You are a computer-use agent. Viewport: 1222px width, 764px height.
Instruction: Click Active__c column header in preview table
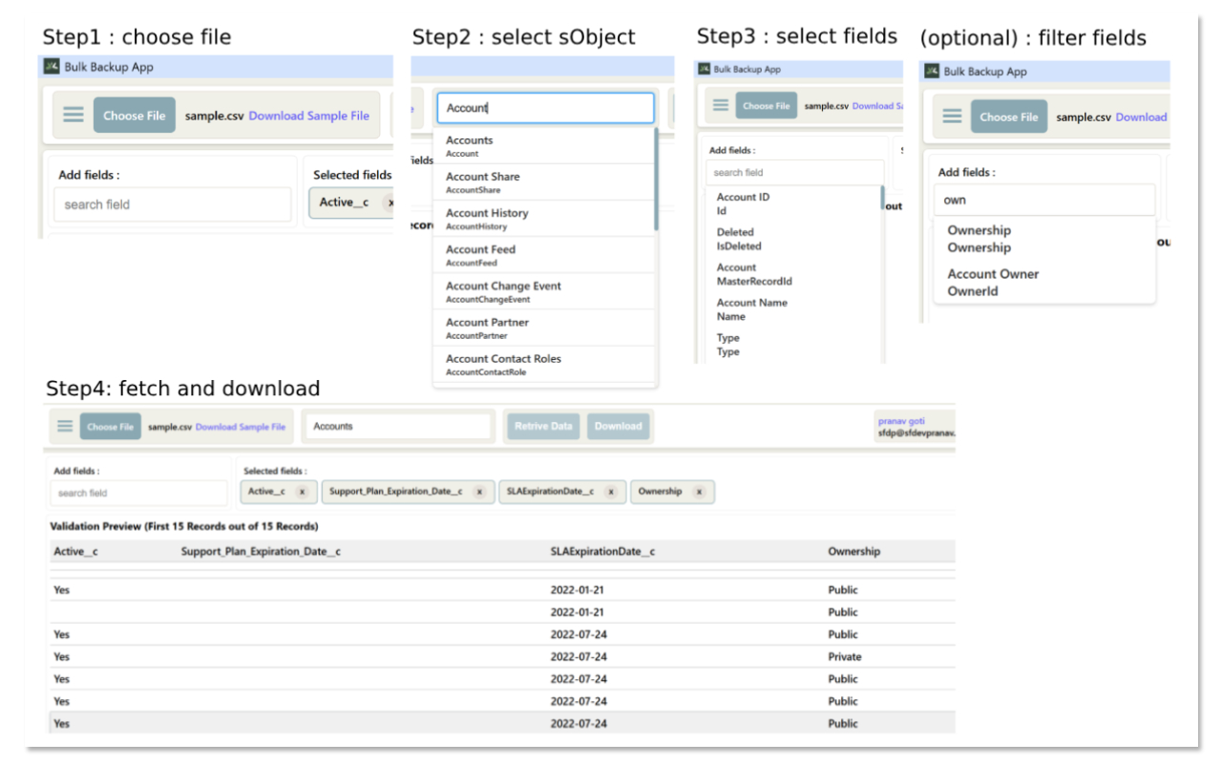click(x=75, y=551)
